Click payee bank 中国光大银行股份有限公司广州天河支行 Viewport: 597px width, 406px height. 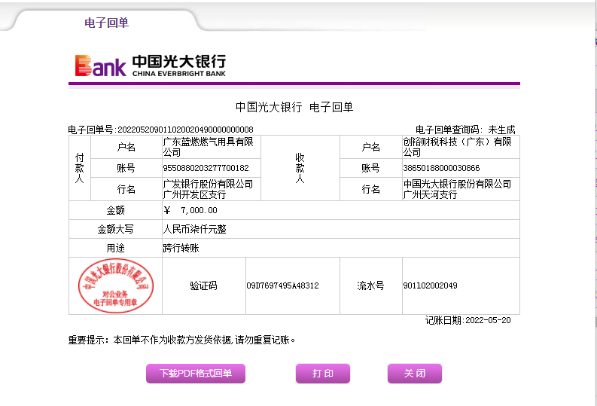click(x=457, y=189)
